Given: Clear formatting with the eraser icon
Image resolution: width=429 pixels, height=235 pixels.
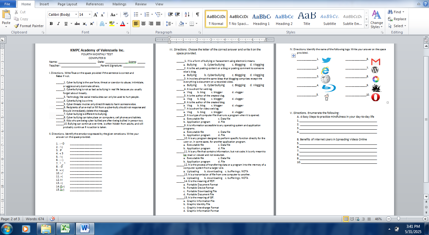Looking at the screenshot, I should (x=126, y=15).
